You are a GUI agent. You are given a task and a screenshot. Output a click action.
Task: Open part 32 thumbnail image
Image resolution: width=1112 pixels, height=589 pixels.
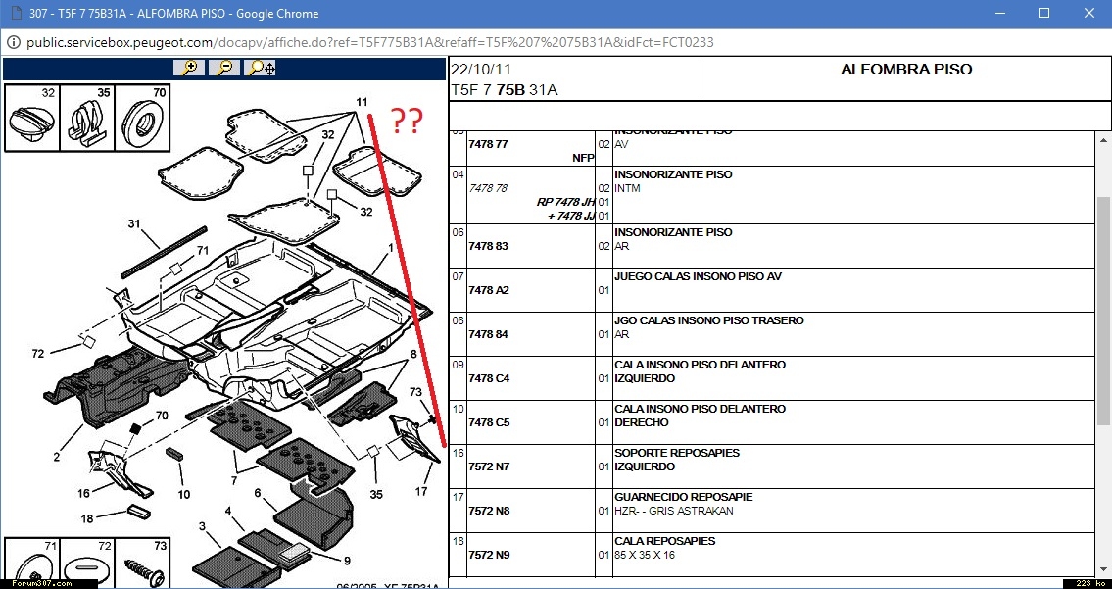[x=32, y=119]
